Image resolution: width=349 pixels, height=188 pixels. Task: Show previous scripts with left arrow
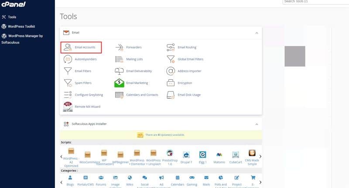[62, 157]
